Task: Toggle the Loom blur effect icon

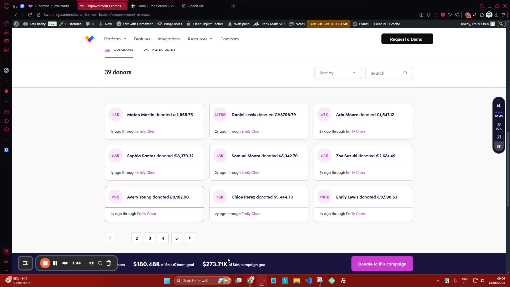Action: click(92, 263)
